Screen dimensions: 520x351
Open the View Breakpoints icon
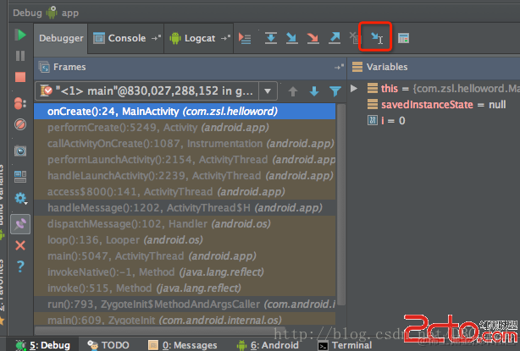(x=20, y=103)
